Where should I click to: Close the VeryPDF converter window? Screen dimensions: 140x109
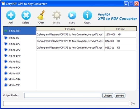tap(136, 4)
